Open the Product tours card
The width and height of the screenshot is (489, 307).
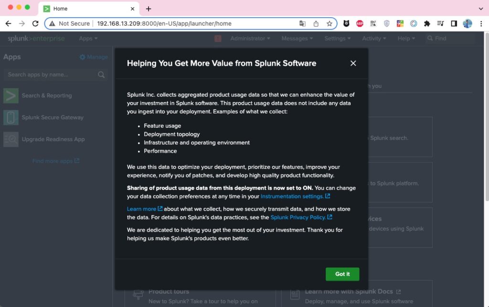[200, 294]
